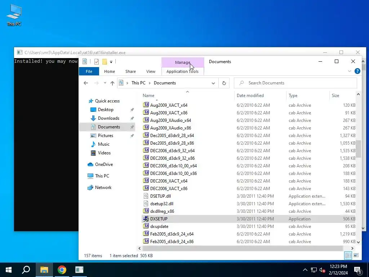Viewport: 369px width, 277px height.
Task: Switch to the View ribbon tab
Action: coord(151,71)
